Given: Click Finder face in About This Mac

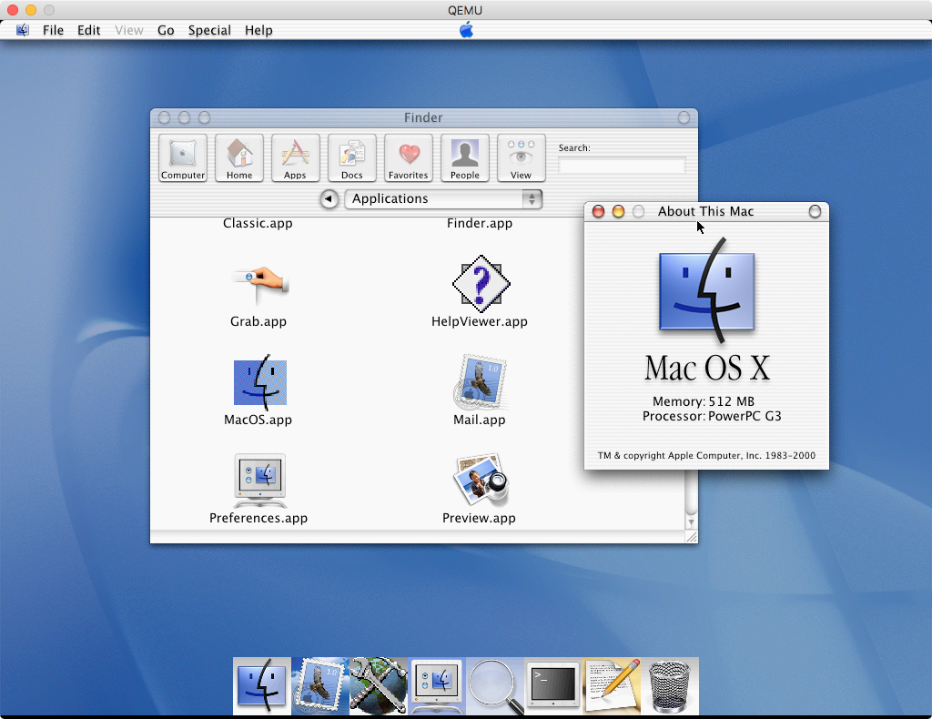Looking at the screenshot, I should (706, 290).
